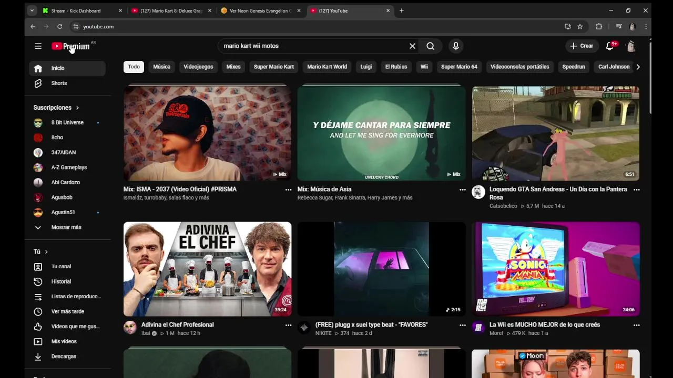673x378 pixels.
Task: Clear the search box with X
Action: coord(412,46)
